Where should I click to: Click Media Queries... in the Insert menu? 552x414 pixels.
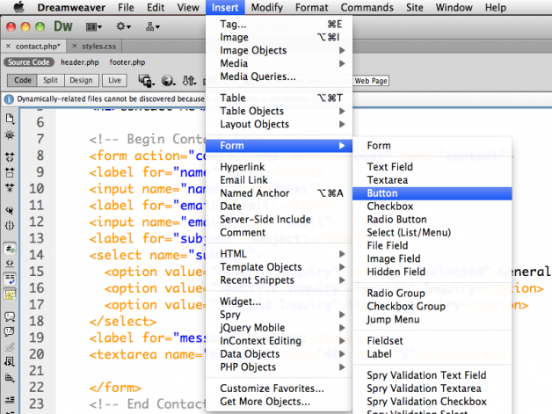[x=279, y=76]
